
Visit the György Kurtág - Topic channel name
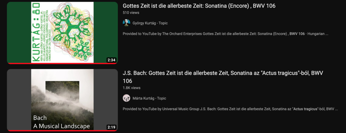[x=150, y=23]
